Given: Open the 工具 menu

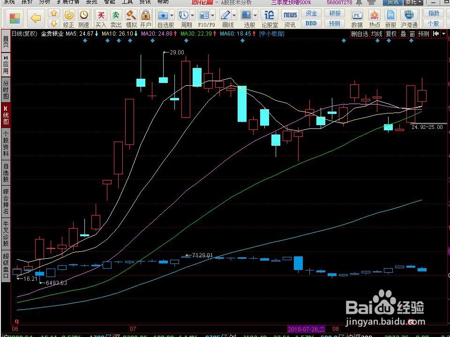Looking at the screenshot, I should click(127, 2).
